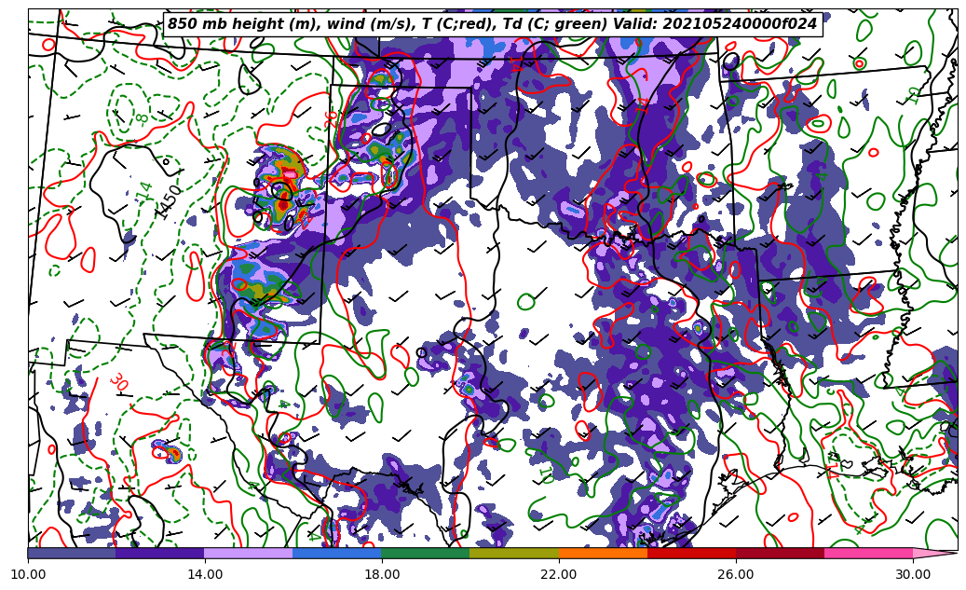Click the plot title text at top

click(x=492, y=24)
